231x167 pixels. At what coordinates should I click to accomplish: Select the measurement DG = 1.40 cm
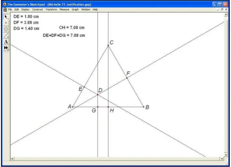click(26, 28)
